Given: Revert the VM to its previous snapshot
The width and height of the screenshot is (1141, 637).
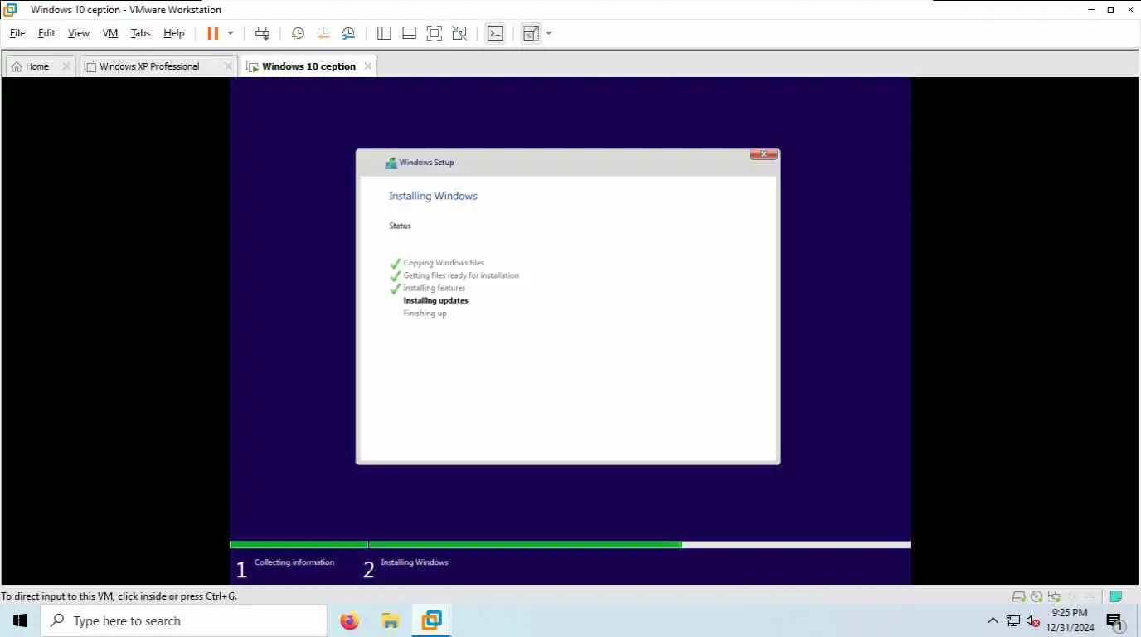Looking at the screenshot, I should pos(323,33).
